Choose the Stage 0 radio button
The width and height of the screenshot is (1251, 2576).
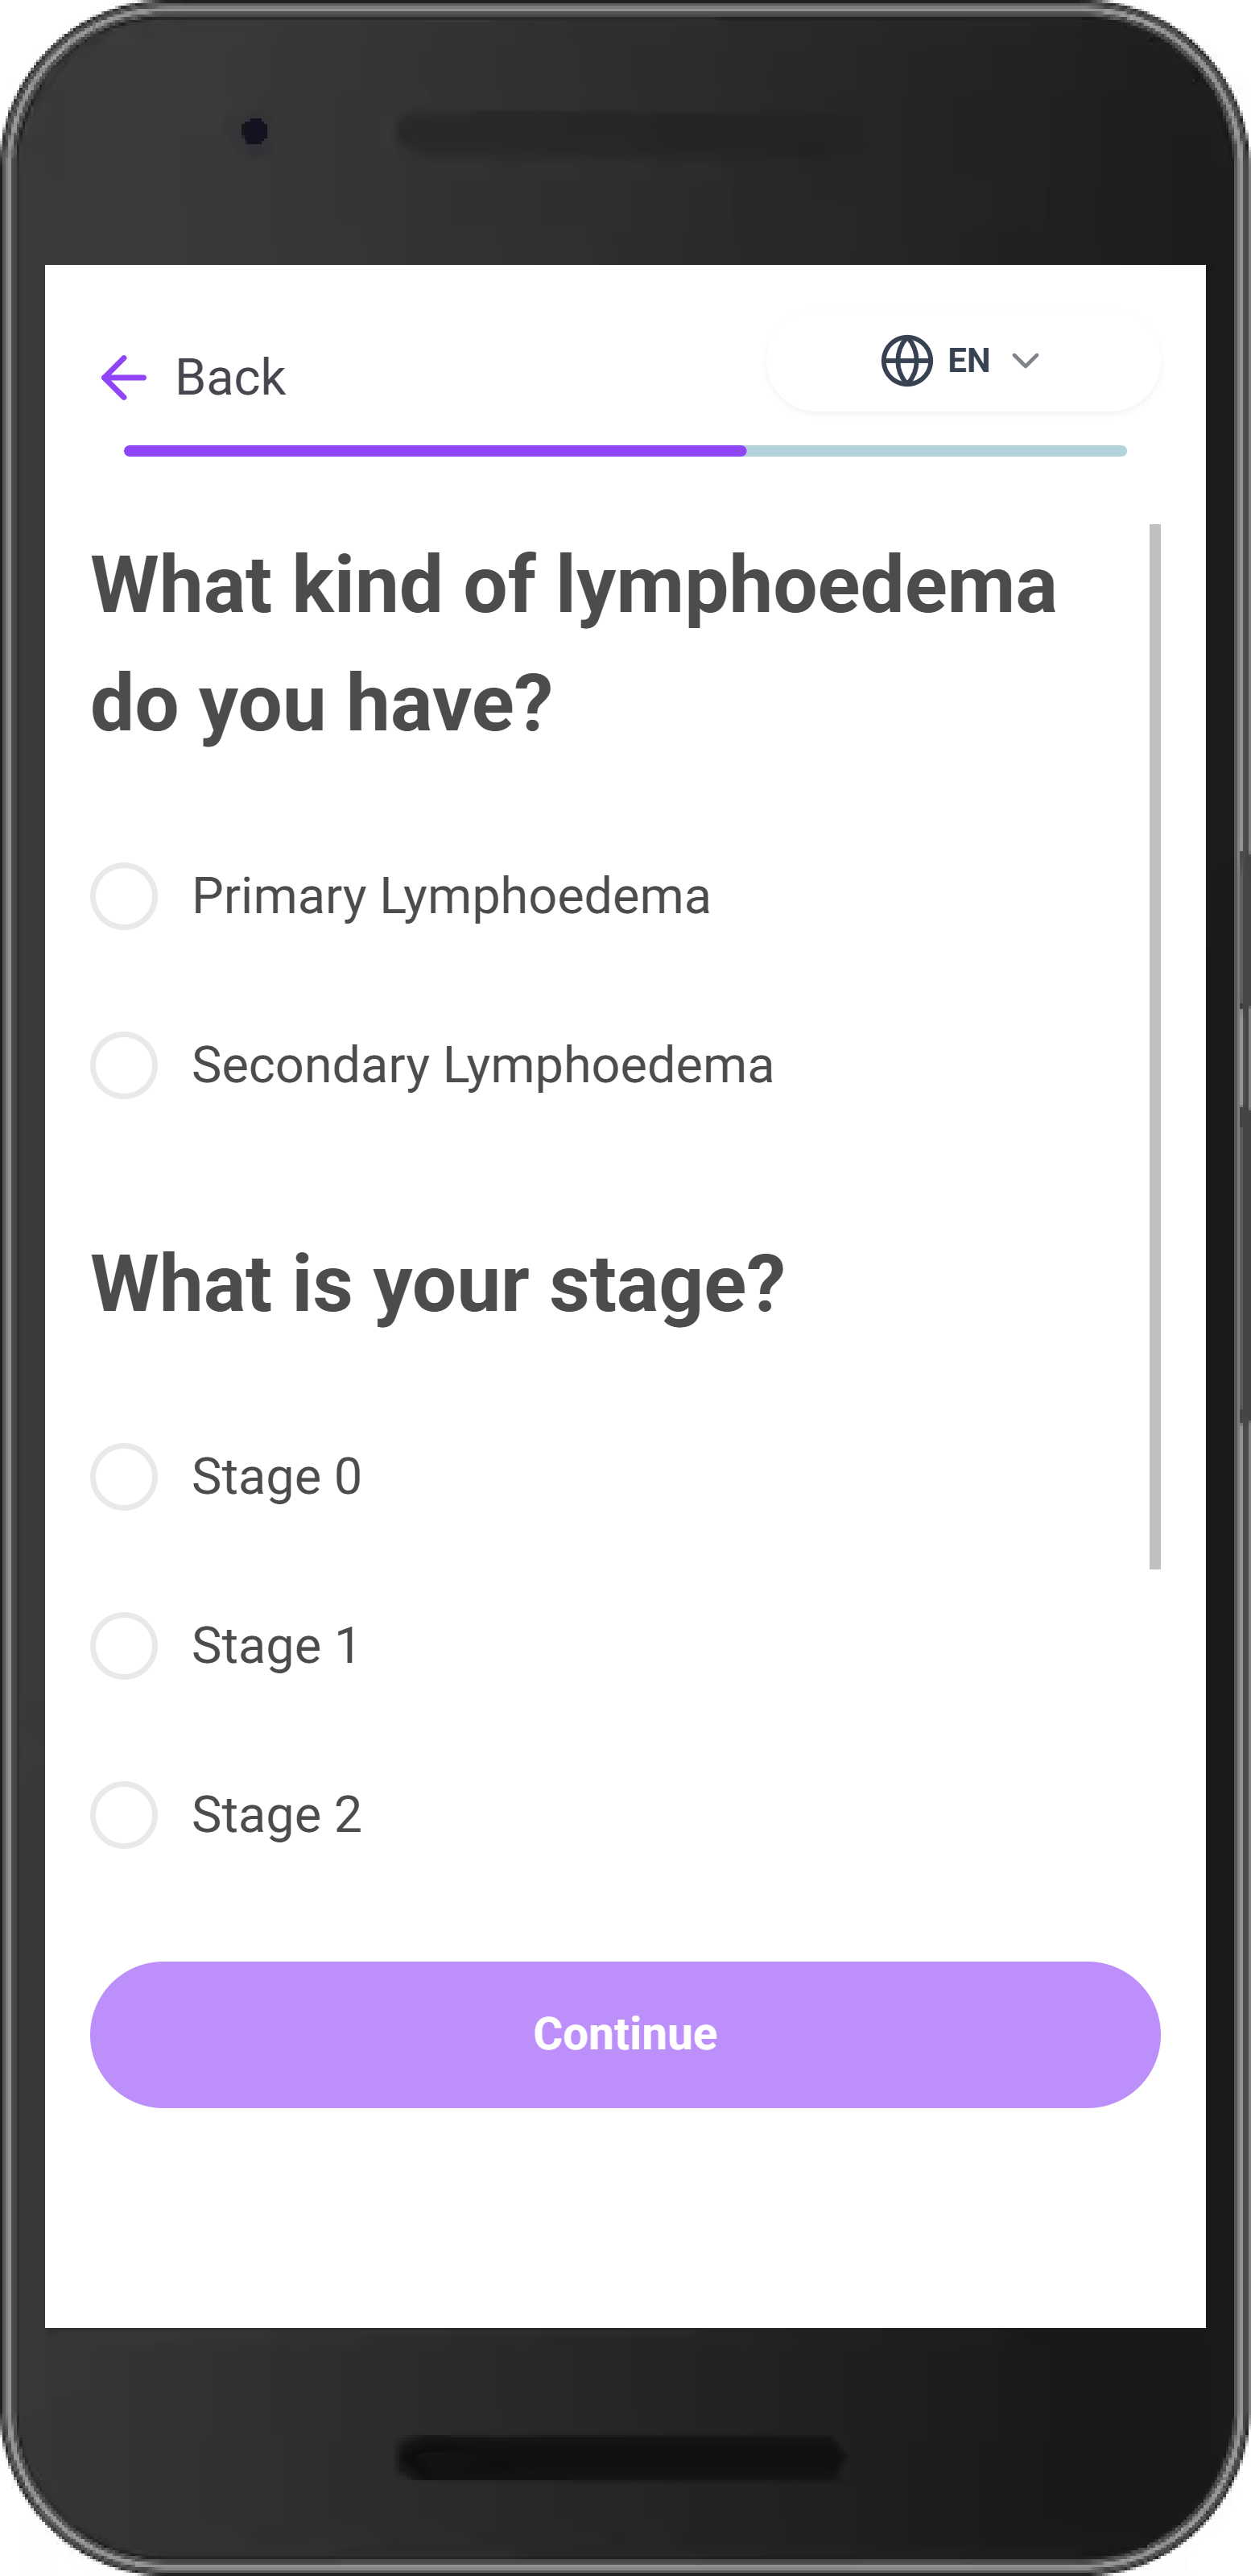pyautogui.click(x=124, y=1476)
